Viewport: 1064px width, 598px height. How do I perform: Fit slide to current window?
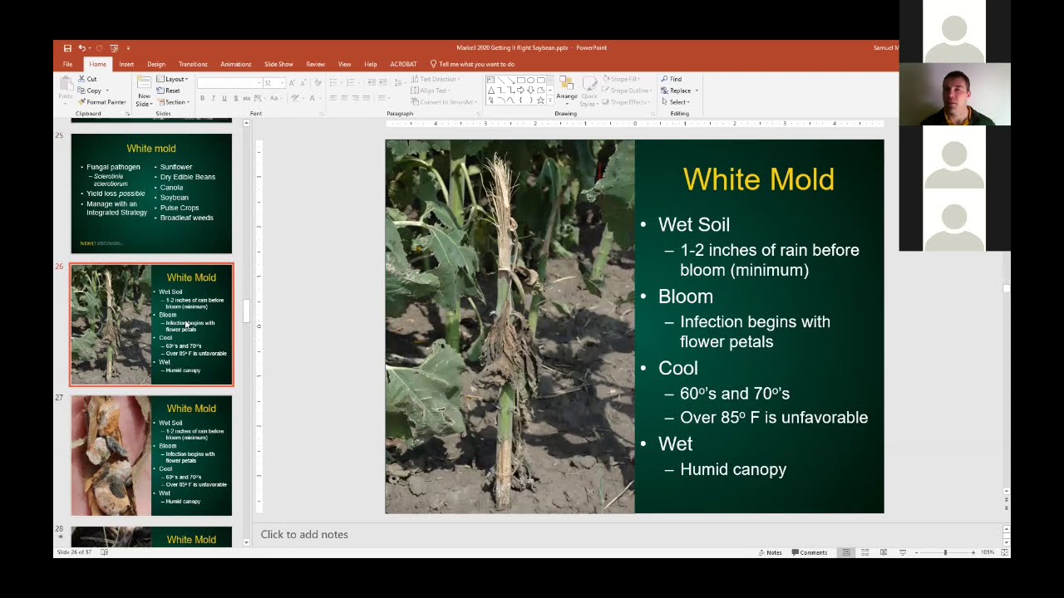tap(1004, 552)
